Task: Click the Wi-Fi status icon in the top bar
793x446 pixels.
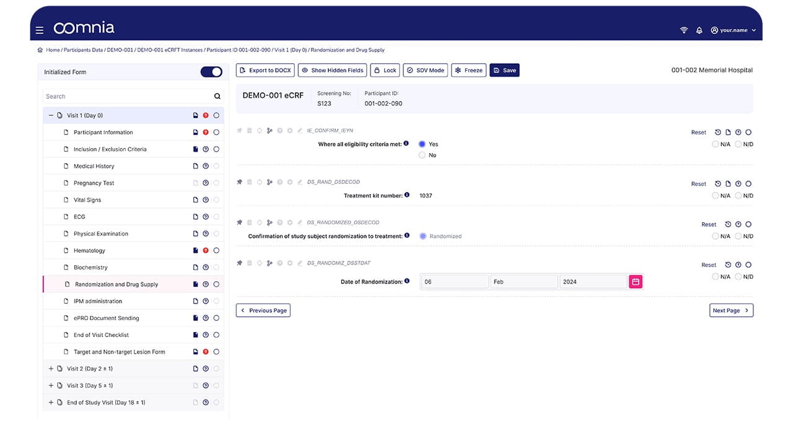Action: pyautogui.click(x=683, y=29)
